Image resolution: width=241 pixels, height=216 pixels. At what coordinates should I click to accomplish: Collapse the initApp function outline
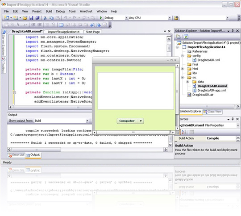pos(15,92)
